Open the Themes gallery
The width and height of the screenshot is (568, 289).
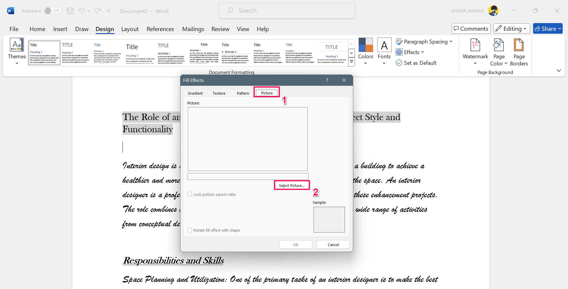click(x=17, y=51)
